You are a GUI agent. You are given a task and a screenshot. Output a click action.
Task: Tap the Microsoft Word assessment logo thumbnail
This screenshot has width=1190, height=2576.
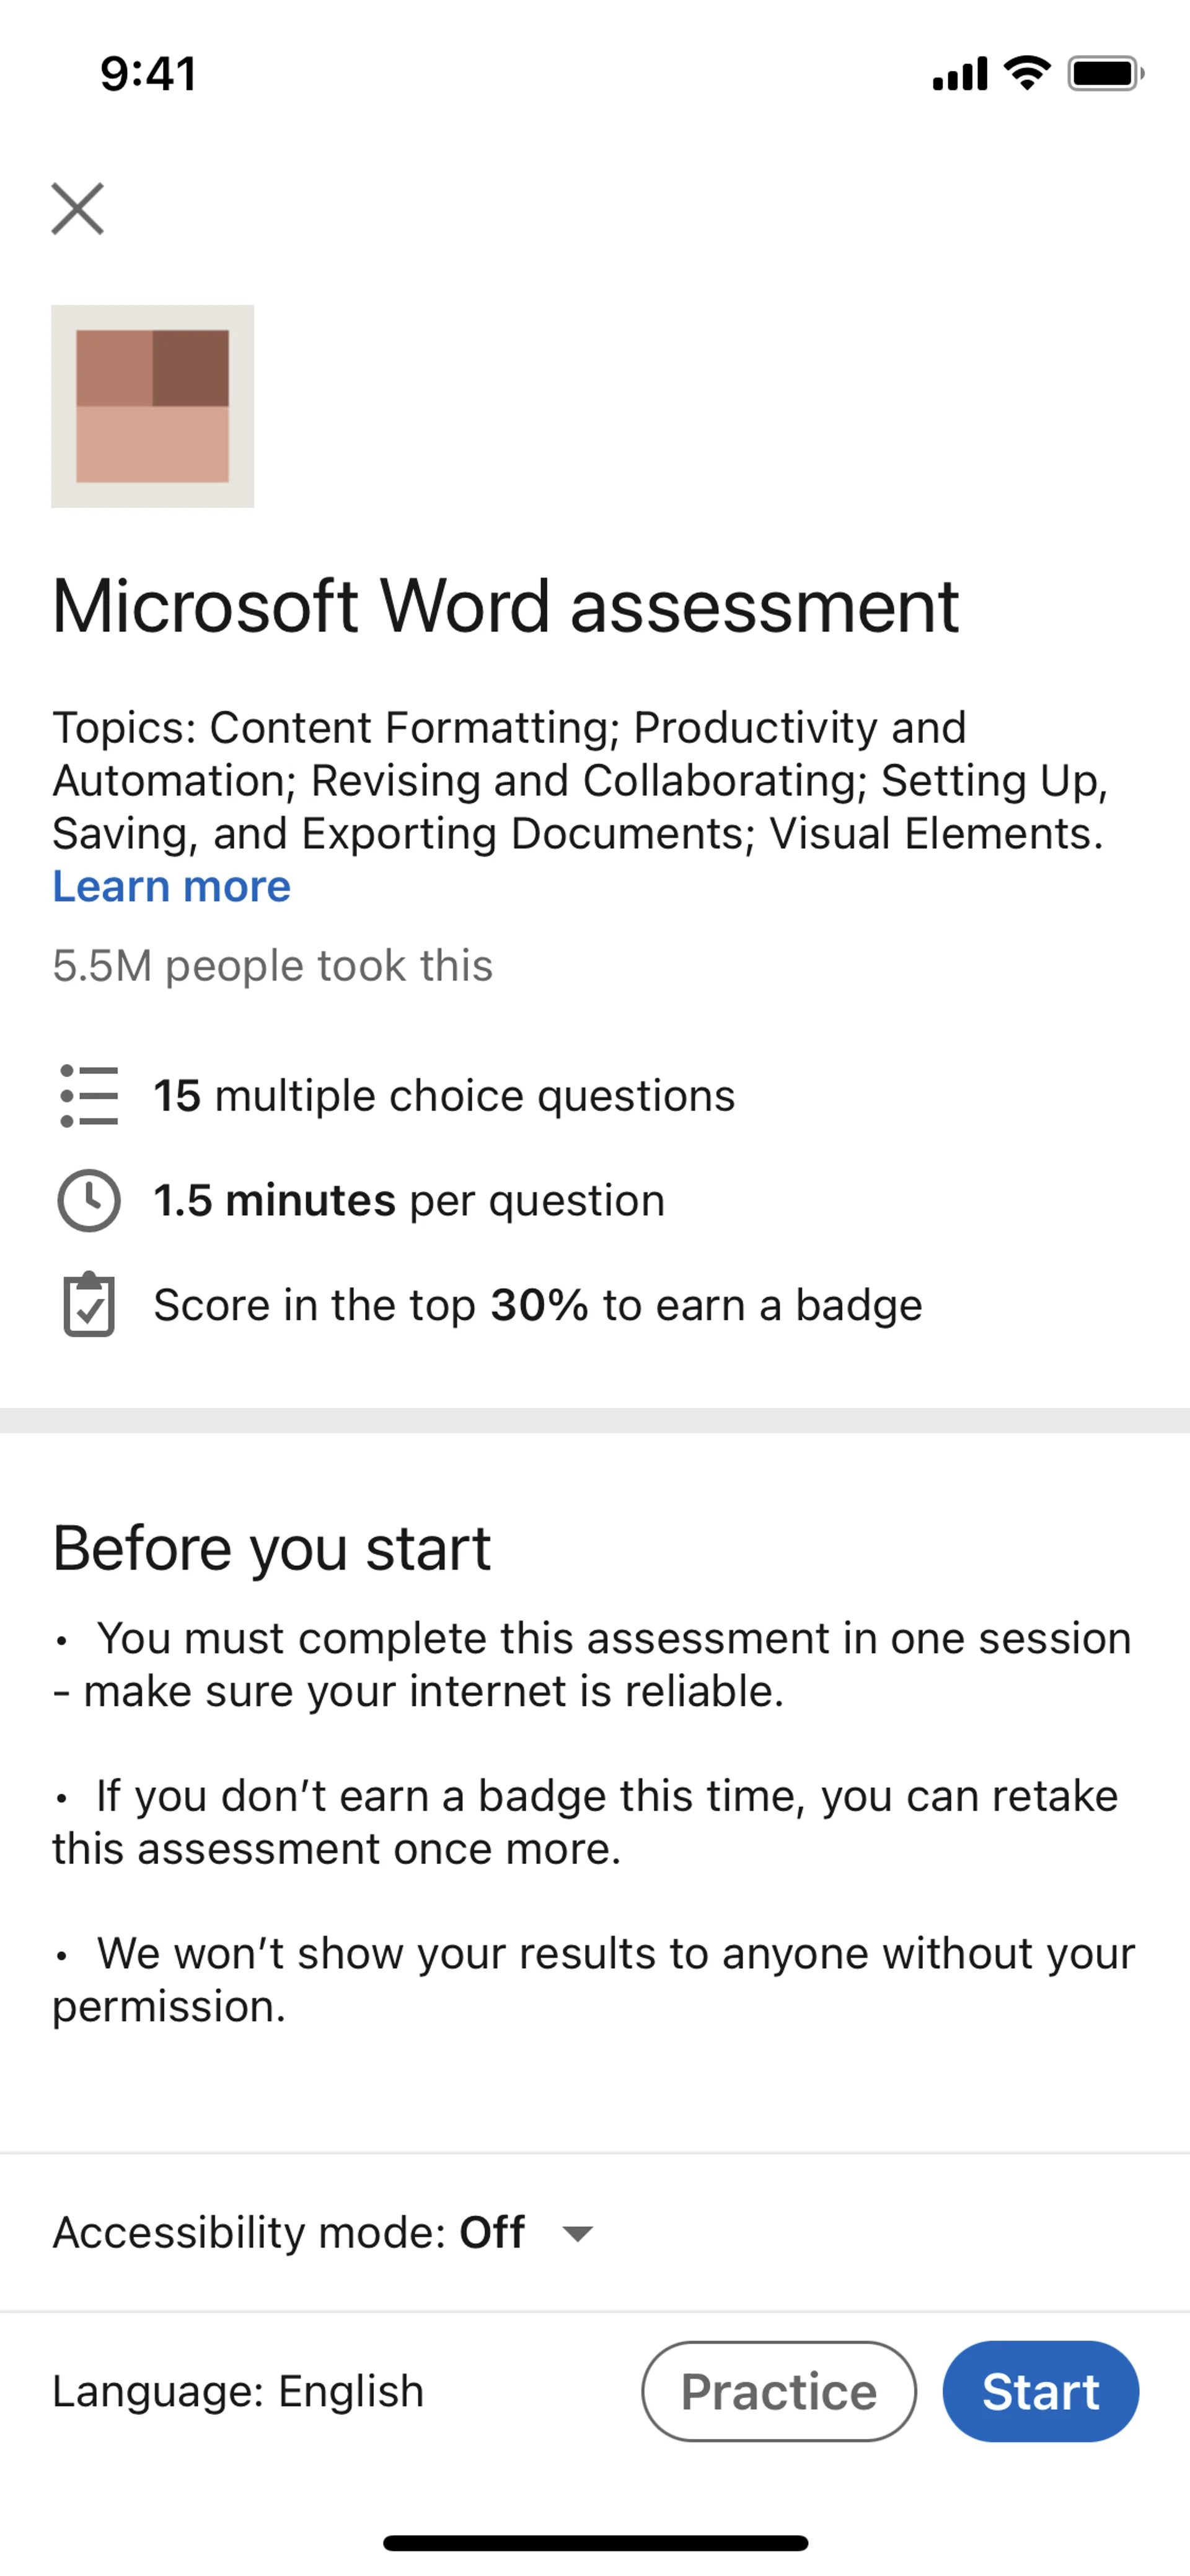(x=153, y=406)
